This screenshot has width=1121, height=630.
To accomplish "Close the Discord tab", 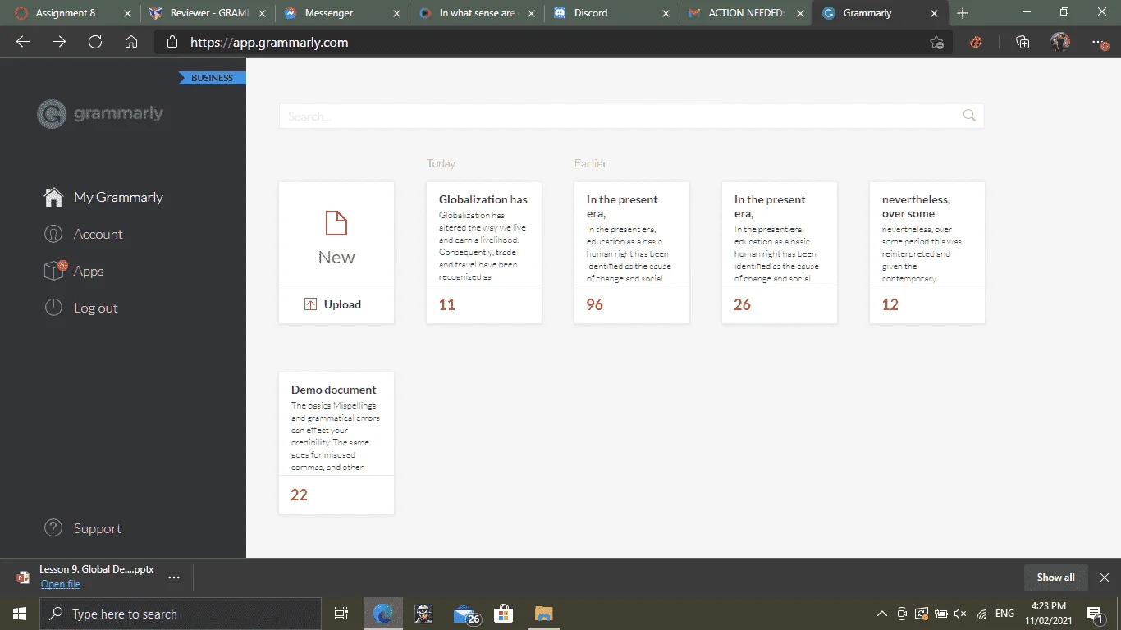I will pyautogui.click(x=666, y=13).
